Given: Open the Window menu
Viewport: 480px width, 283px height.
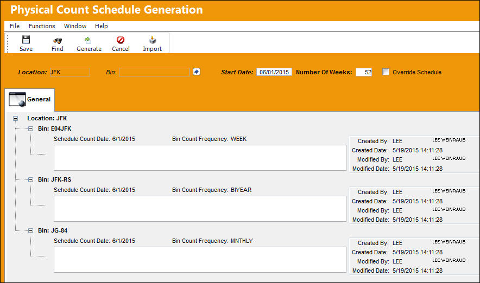Looking at the screenshot, I should click(75, 26).
